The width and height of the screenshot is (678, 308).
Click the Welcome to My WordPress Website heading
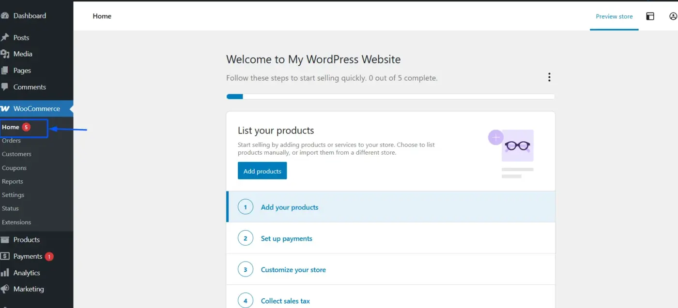tap(313, 59)
